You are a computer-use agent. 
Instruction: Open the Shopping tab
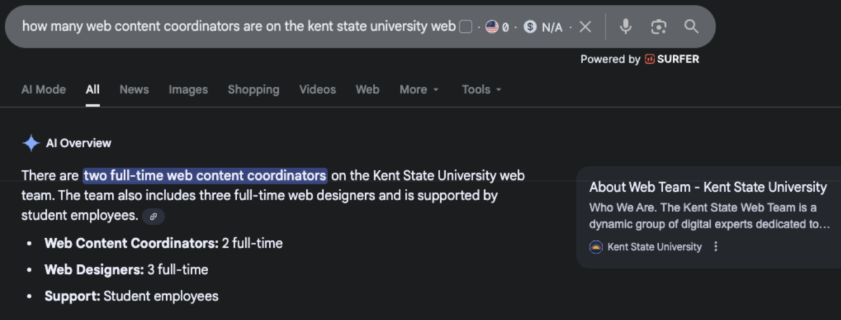(x=253, y=90)
